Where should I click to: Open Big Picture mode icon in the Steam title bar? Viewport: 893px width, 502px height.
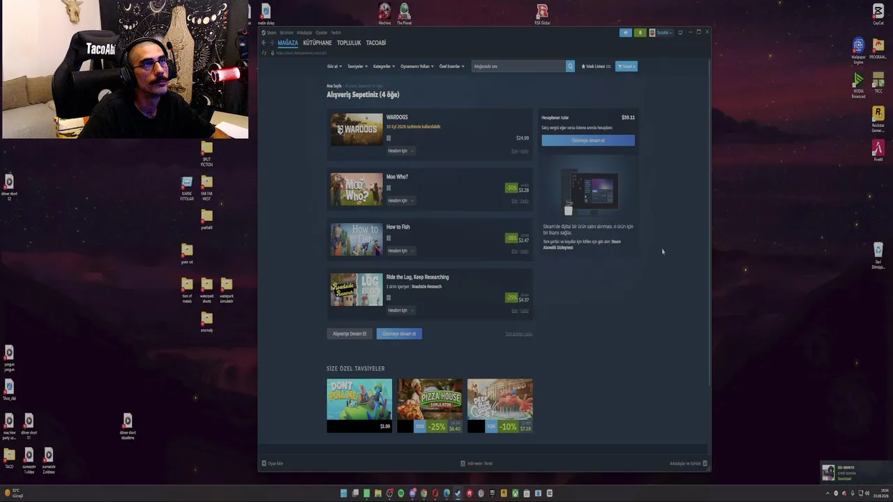pos(680,32)
